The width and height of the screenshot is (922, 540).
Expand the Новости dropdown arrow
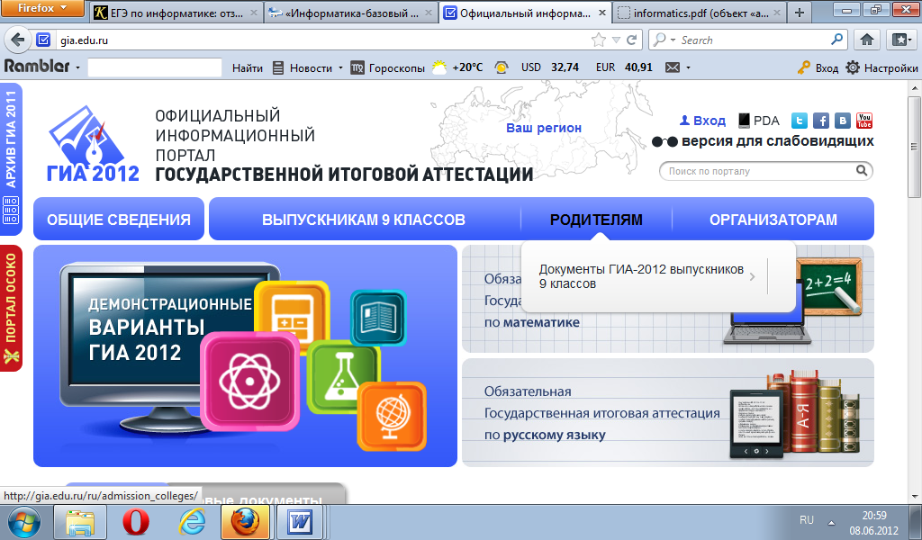click(x=340, y=68)
